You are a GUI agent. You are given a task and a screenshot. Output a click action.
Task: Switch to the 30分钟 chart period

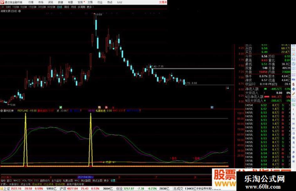pyautogui.click(x=42, y=7)
